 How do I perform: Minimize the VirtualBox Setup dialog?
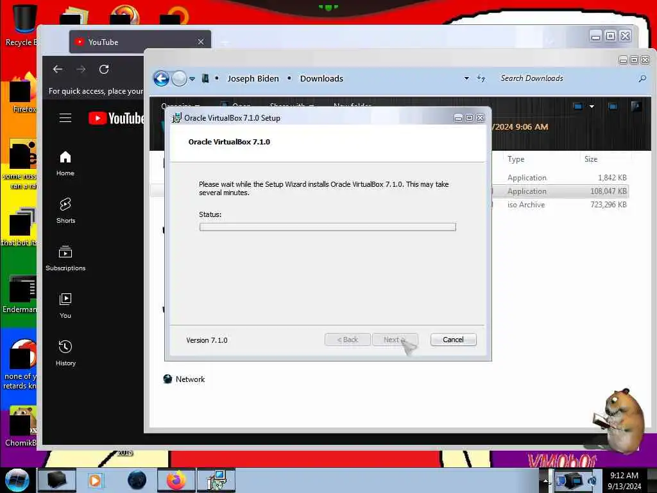[x=458, y=118]
